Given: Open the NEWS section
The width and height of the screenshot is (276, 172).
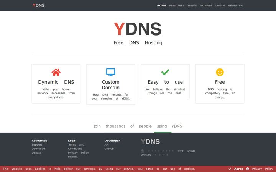Looking at the screenshot, I should pyautogui.click(x=192, y=6).
